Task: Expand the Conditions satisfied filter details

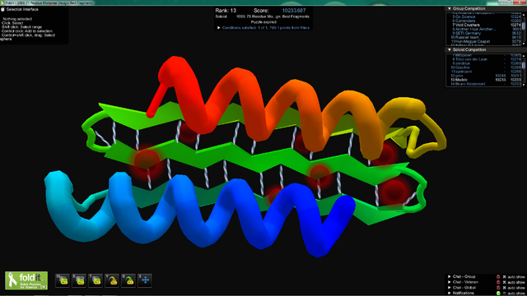Action: [x=219, y=28]
